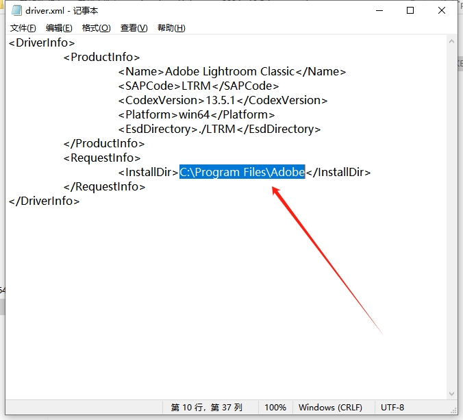Open the 文件(F) menu
The height and width of the screenshot is (420, 463).
[x=23, y=28]
